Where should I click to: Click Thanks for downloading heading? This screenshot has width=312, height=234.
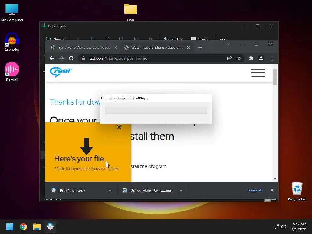coord(75,102)
